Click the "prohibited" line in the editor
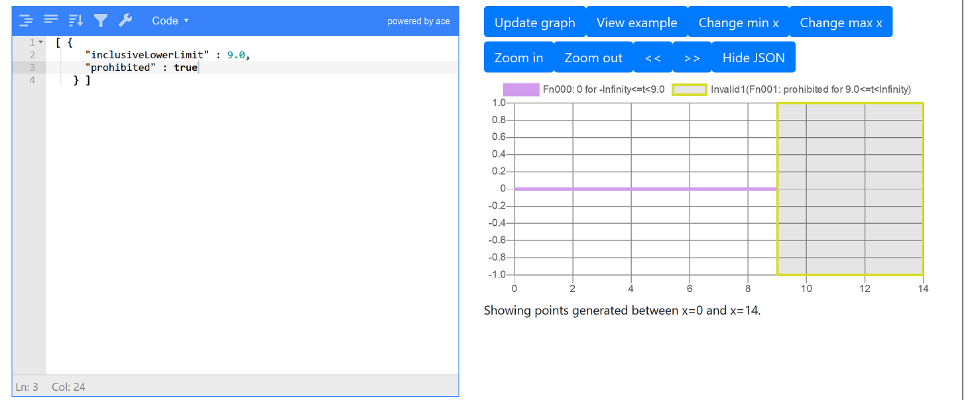This screenshot has width=968, height=400. tap(141, 68)
